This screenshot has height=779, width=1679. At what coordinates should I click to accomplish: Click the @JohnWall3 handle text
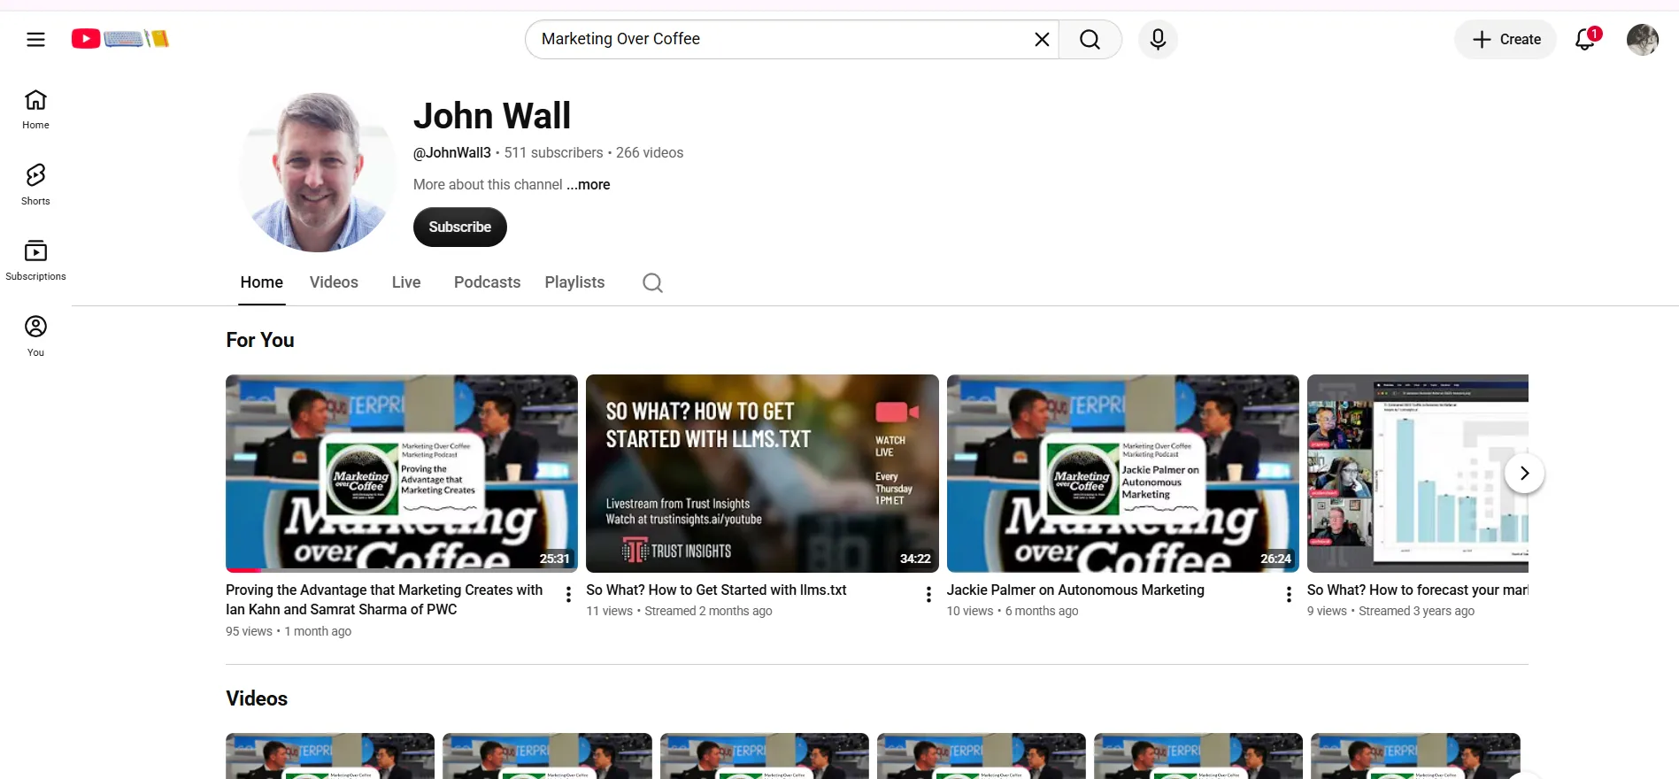tap(452, 152)
